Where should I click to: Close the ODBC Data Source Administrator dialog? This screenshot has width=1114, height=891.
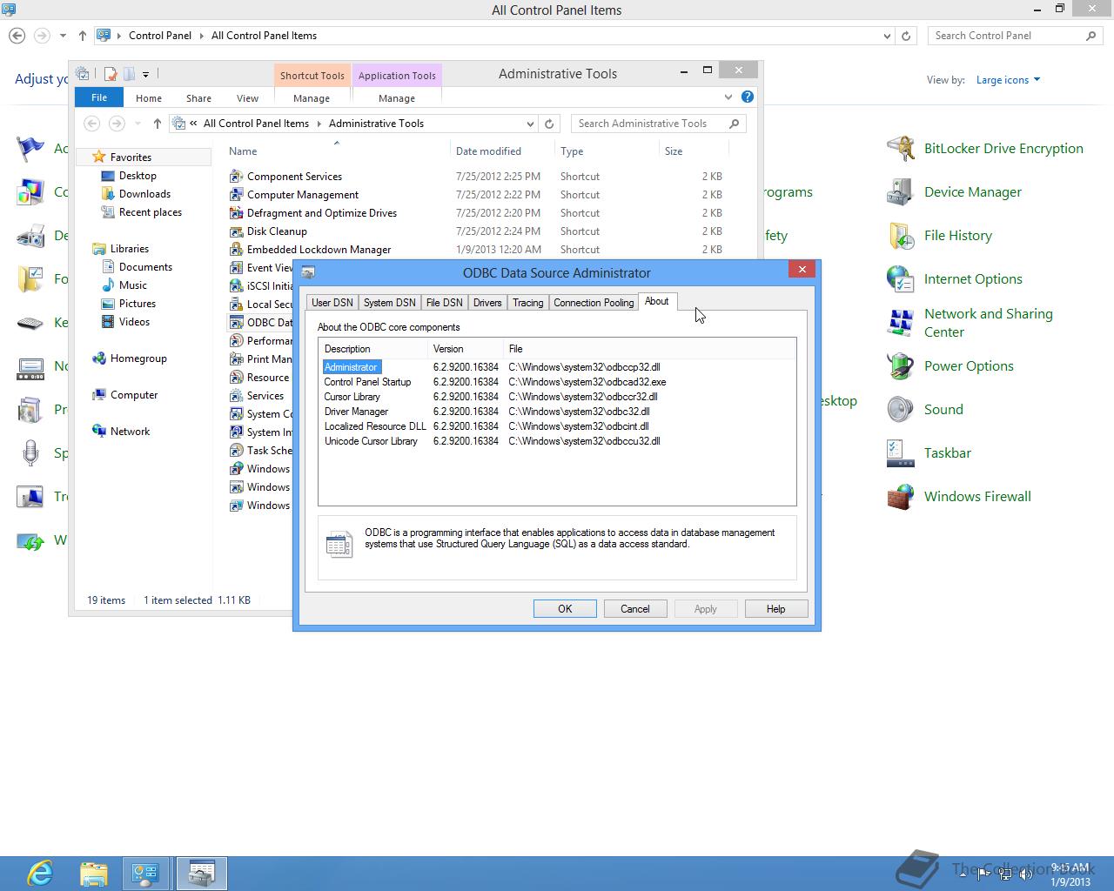pyautogui.click(x=802, y=270)
